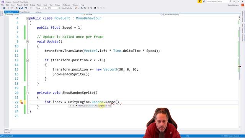The height and width of the screenshot is (138, 245).
Task: Open the View menu
Action: (x=13, y=5)
